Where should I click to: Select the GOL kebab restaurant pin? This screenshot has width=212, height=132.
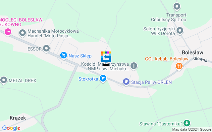[179, 67]
